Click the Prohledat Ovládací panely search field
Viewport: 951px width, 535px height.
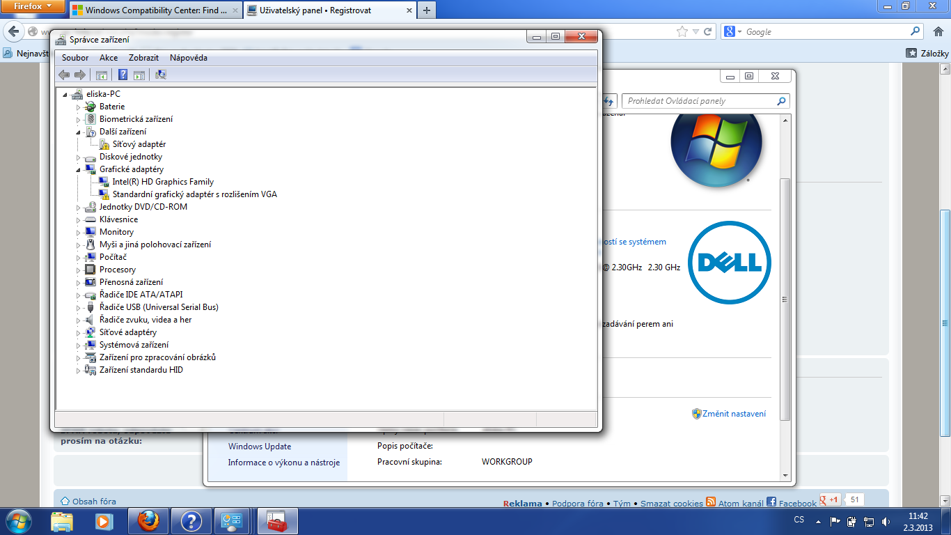pos(705,101)
